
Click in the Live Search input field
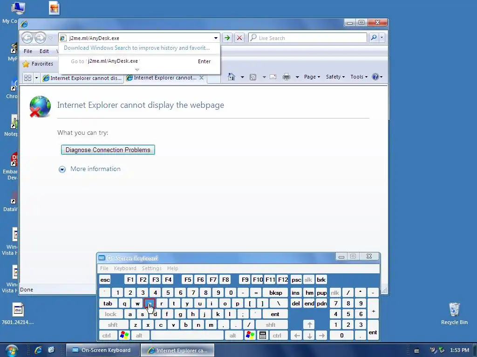tap(307, 38)
